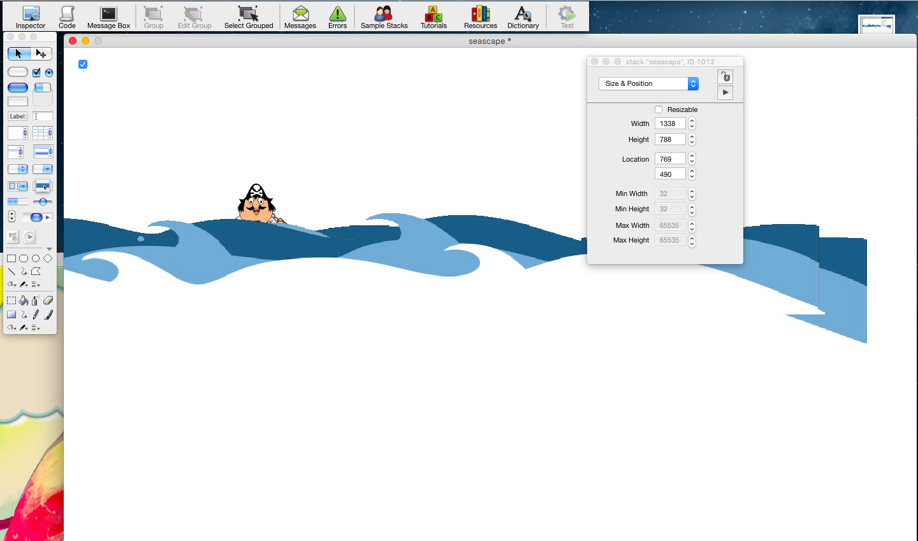The width and height of the screenshot is (918, 541).
Task: Collapse the tools palette graphics section
Action: click(49, 249)
